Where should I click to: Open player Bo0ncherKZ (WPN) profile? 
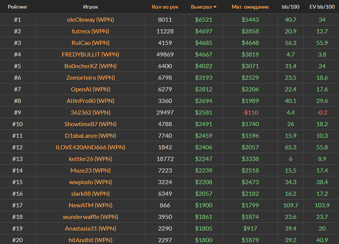(x=91, y=66)
